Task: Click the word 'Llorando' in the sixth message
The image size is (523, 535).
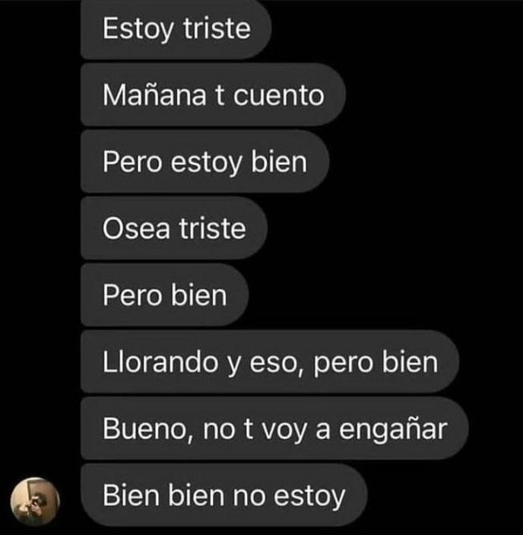Action: point(160,361)
